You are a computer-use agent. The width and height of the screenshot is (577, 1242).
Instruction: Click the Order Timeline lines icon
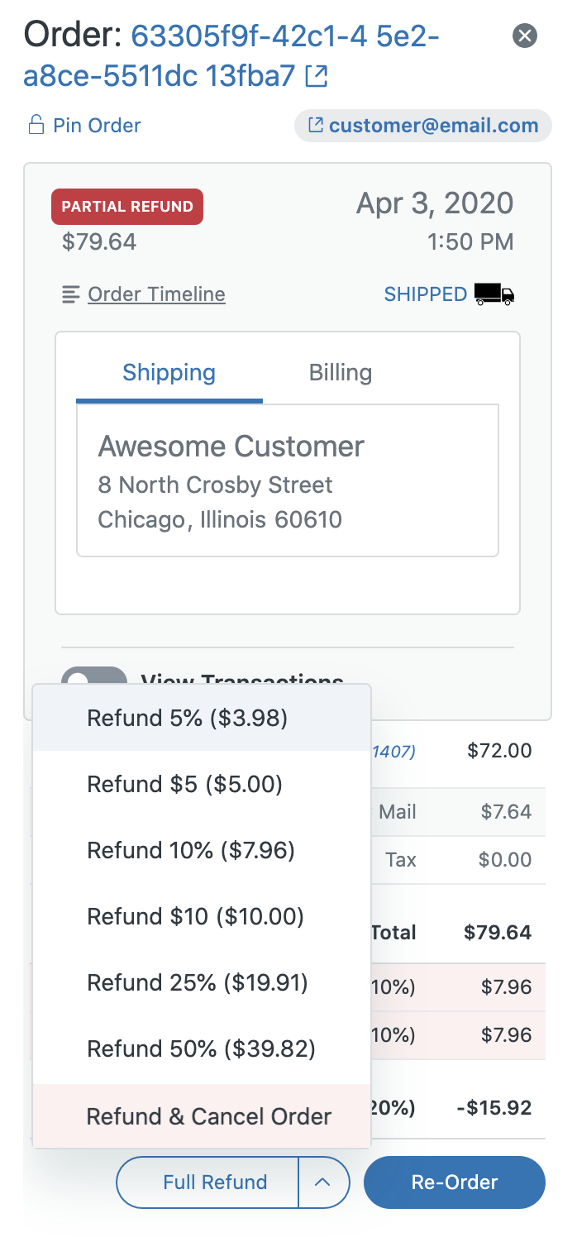[71, 294]
